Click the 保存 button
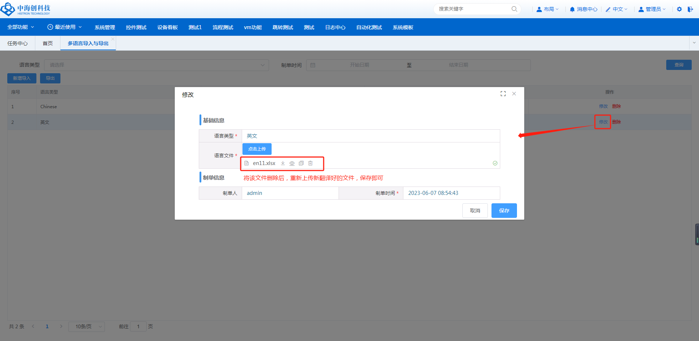The width and height of the screenshot is (699, 341). [x=504, y=211]
